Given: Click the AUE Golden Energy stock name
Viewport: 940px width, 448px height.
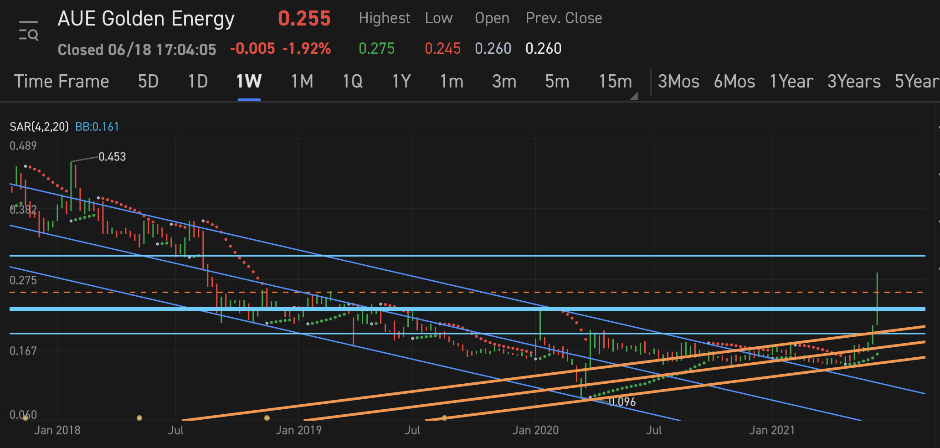Looking at the screenshot, I should coord(146,19).
